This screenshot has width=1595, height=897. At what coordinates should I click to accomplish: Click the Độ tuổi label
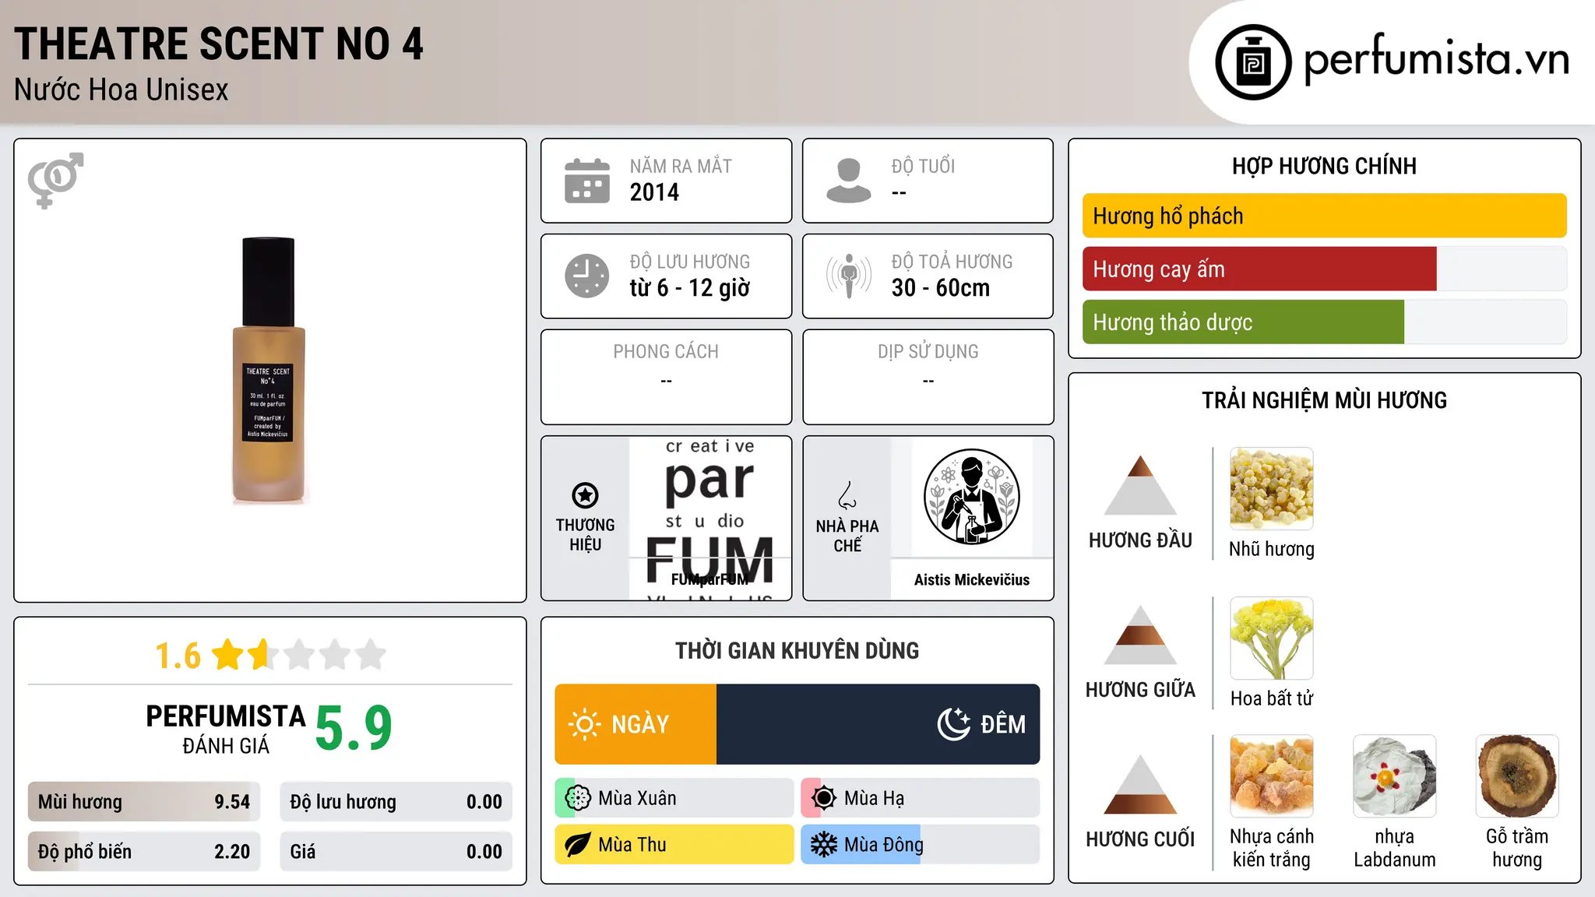(x=923, y=166)
